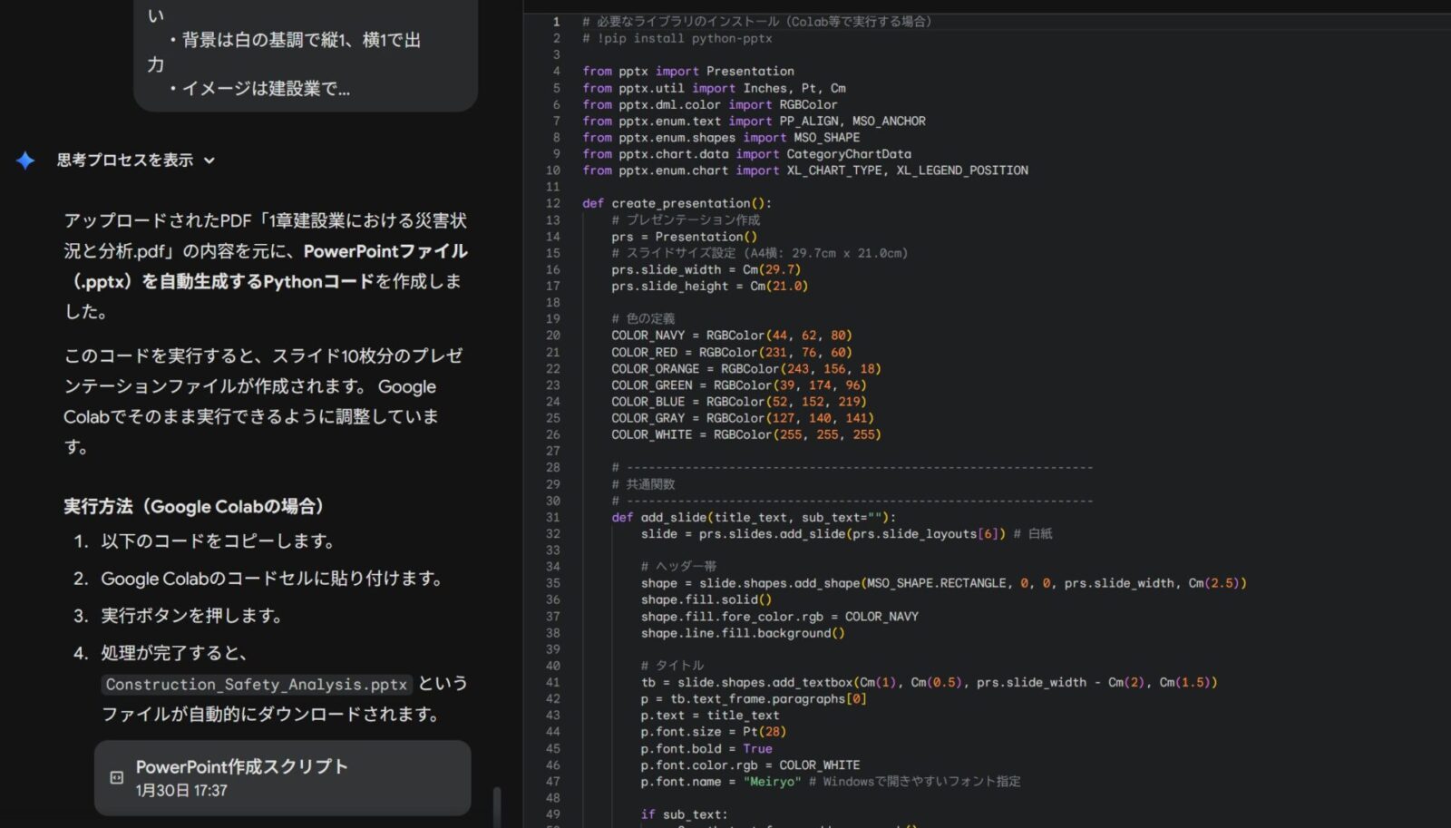Viewport: 1451px width, 828px height.
Task: Open the PowerPoint作成スクリプト card
Action: coord(282,777)
